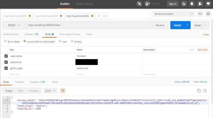Click the request URL field
Image resolution: width=213 pixels, height=118 pixels.
coord(89,25)
